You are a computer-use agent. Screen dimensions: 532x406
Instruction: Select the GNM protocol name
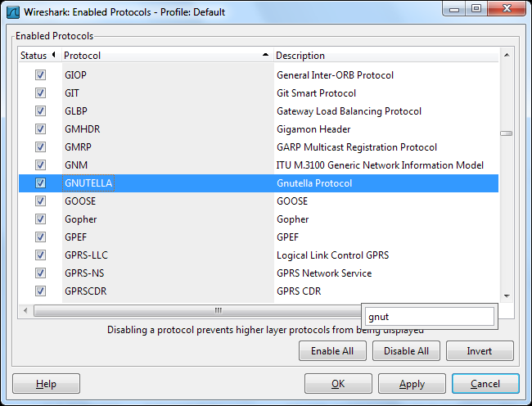pos(76,165)
